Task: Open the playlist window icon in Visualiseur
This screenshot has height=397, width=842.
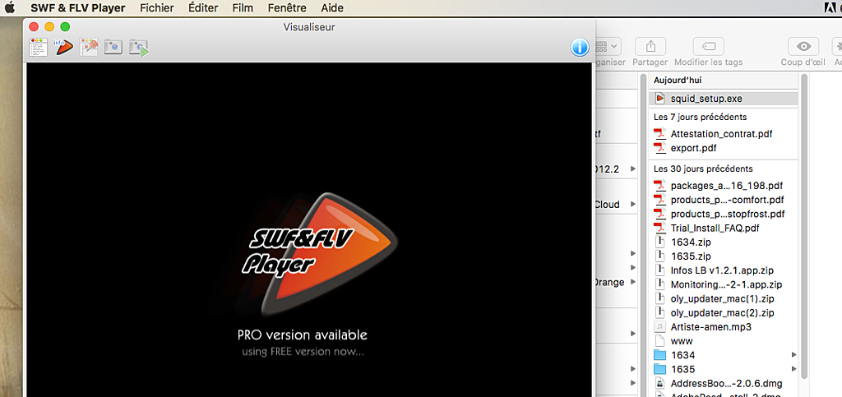Action: (x=38, y=48)
